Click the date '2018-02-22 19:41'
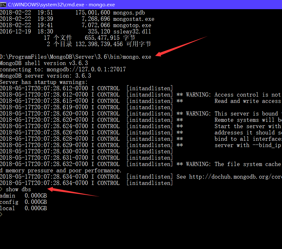 click(27, 25)
